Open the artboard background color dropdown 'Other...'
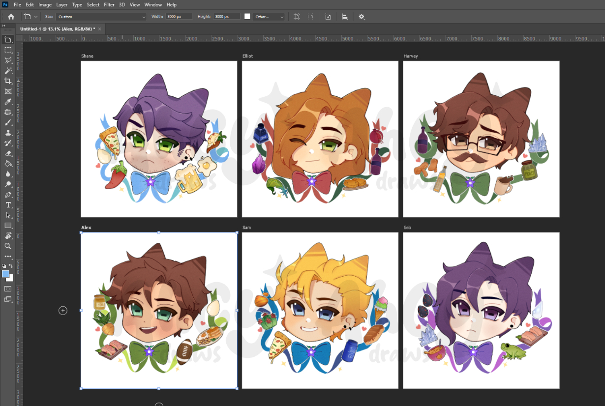 point(269,17)
